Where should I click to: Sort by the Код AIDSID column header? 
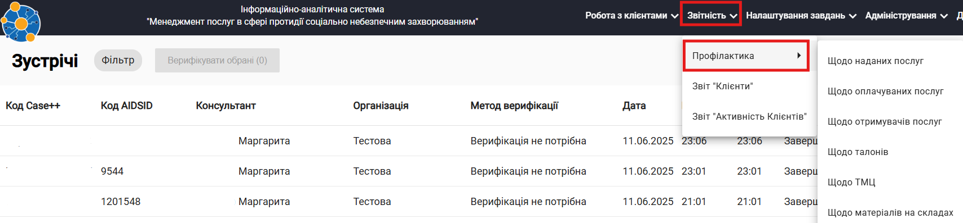(x=126, y=106)
